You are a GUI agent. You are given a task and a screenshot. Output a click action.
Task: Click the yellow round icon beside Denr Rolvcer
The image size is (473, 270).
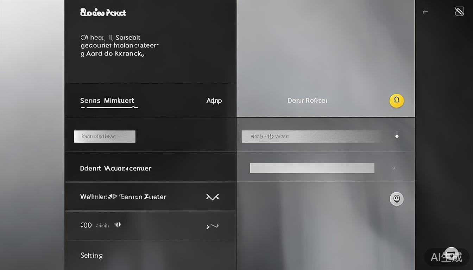coord(397,101)
